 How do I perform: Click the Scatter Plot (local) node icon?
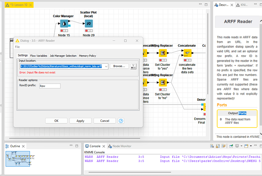[x=89, y=23]
